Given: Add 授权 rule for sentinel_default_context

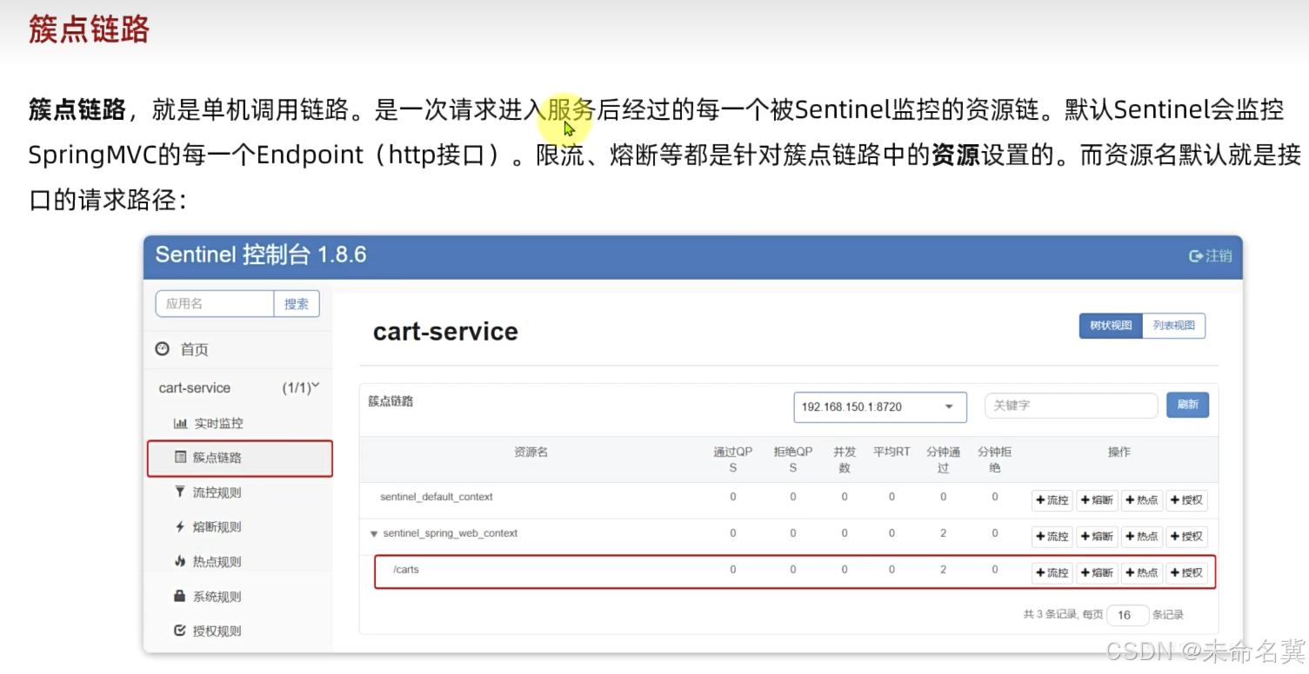Looking at the screenshot, I should 1187,500.
